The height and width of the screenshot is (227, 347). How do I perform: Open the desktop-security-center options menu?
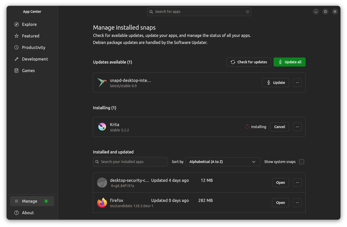coord(297,183)
